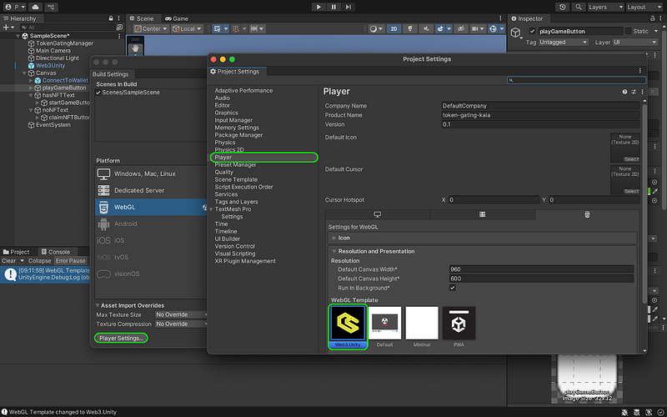Toggle hidden objects visibility icon
The image size is (667, 417).
point(461,29)
